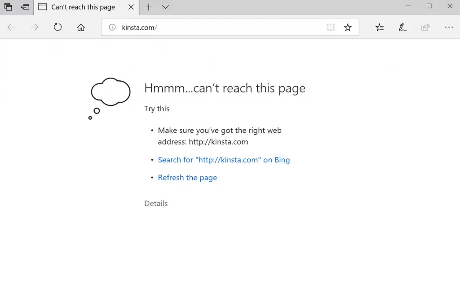Share this page
This screenshot has width=460, height=293.
pos(425,27)
